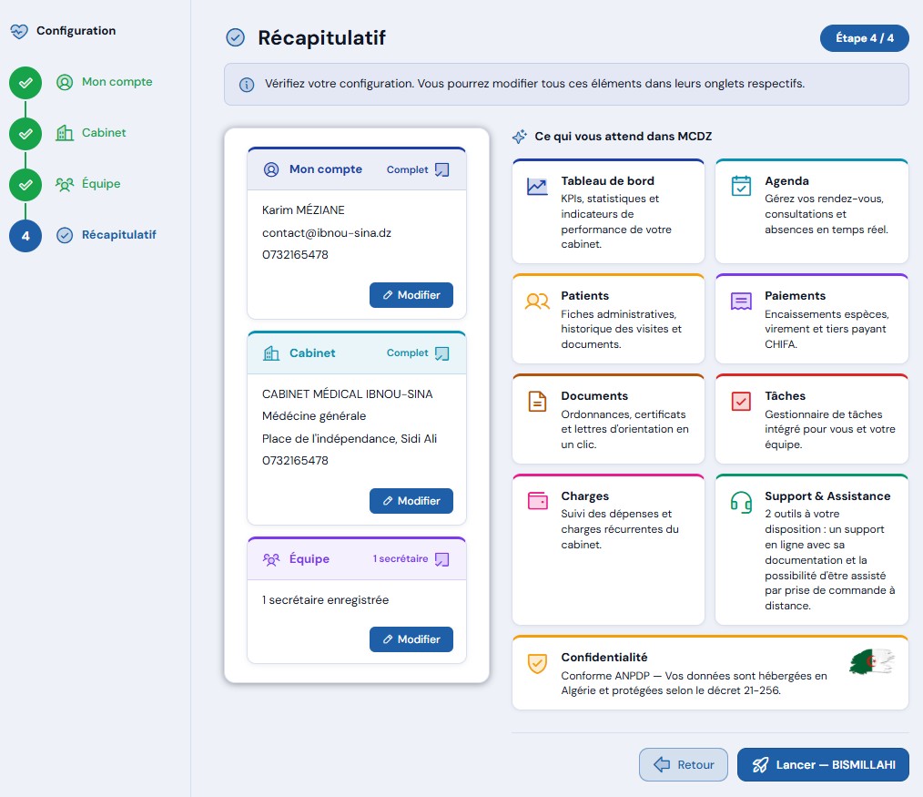Image resolution: width=923 pixels, height=797 pixels.
Task: Click the Charges wallet icon
Action: 537,501
